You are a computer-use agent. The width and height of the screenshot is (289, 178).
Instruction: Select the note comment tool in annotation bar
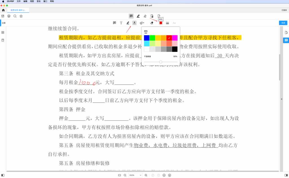click(x=115, y=23)
